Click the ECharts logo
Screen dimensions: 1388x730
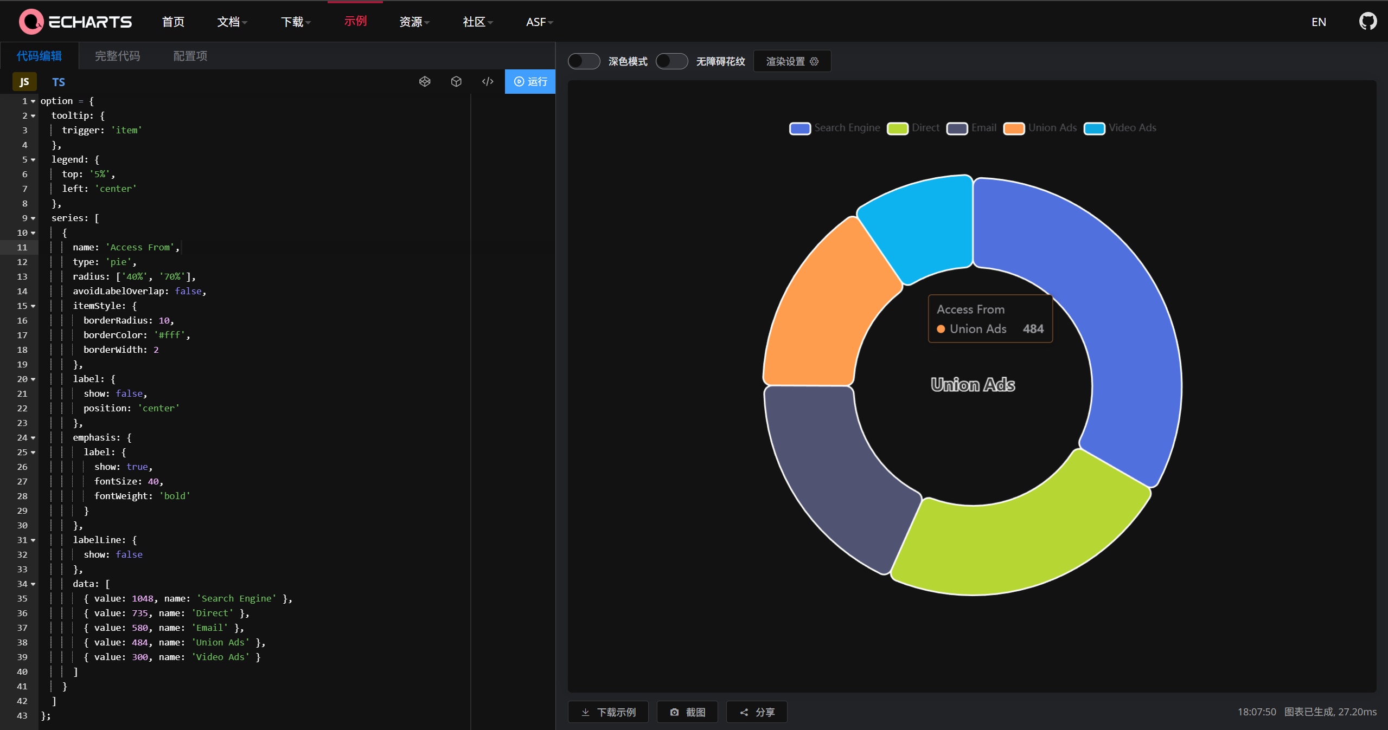75,22
